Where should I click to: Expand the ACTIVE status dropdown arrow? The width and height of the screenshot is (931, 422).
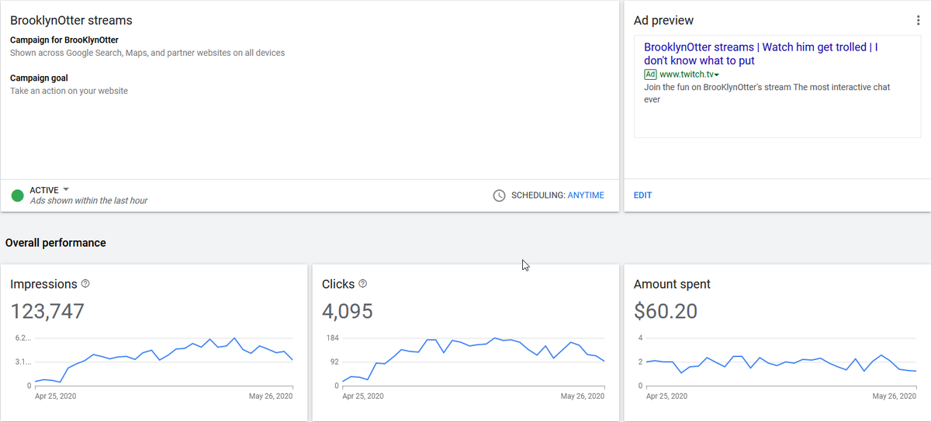66,190
